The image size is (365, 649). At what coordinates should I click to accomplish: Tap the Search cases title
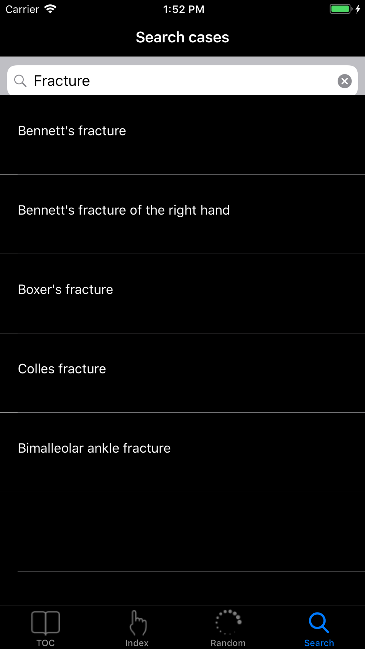182,37
